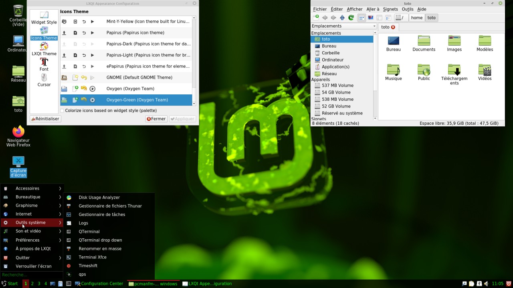Select Verrouiller l'écran in the start menu
Viewport: 513px width, 288px height.
pos(32,266)
